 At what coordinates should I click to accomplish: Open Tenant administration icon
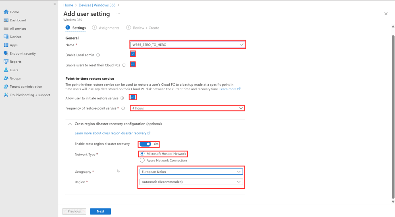(6, 86)
